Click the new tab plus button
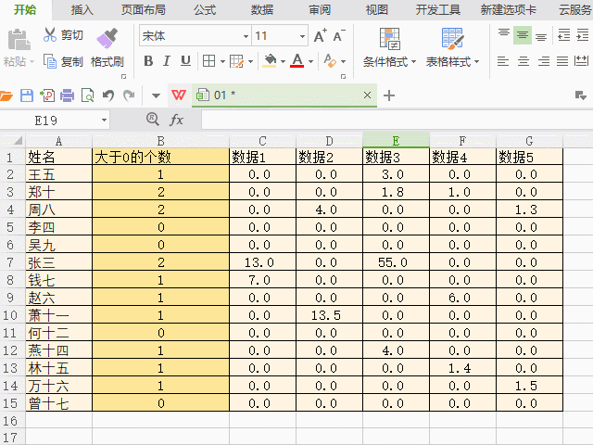593x445 pixels. (389, 95)
